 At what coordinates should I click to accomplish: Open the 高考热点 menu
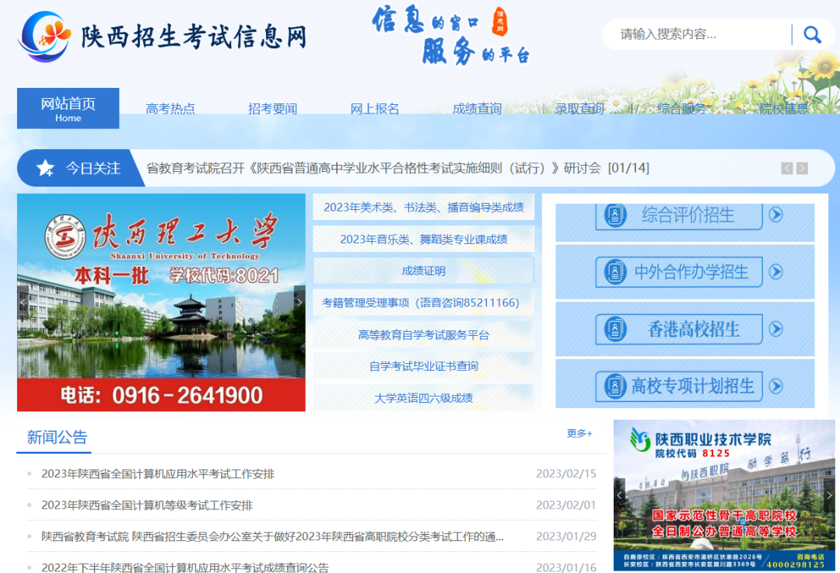pos(170,109)
